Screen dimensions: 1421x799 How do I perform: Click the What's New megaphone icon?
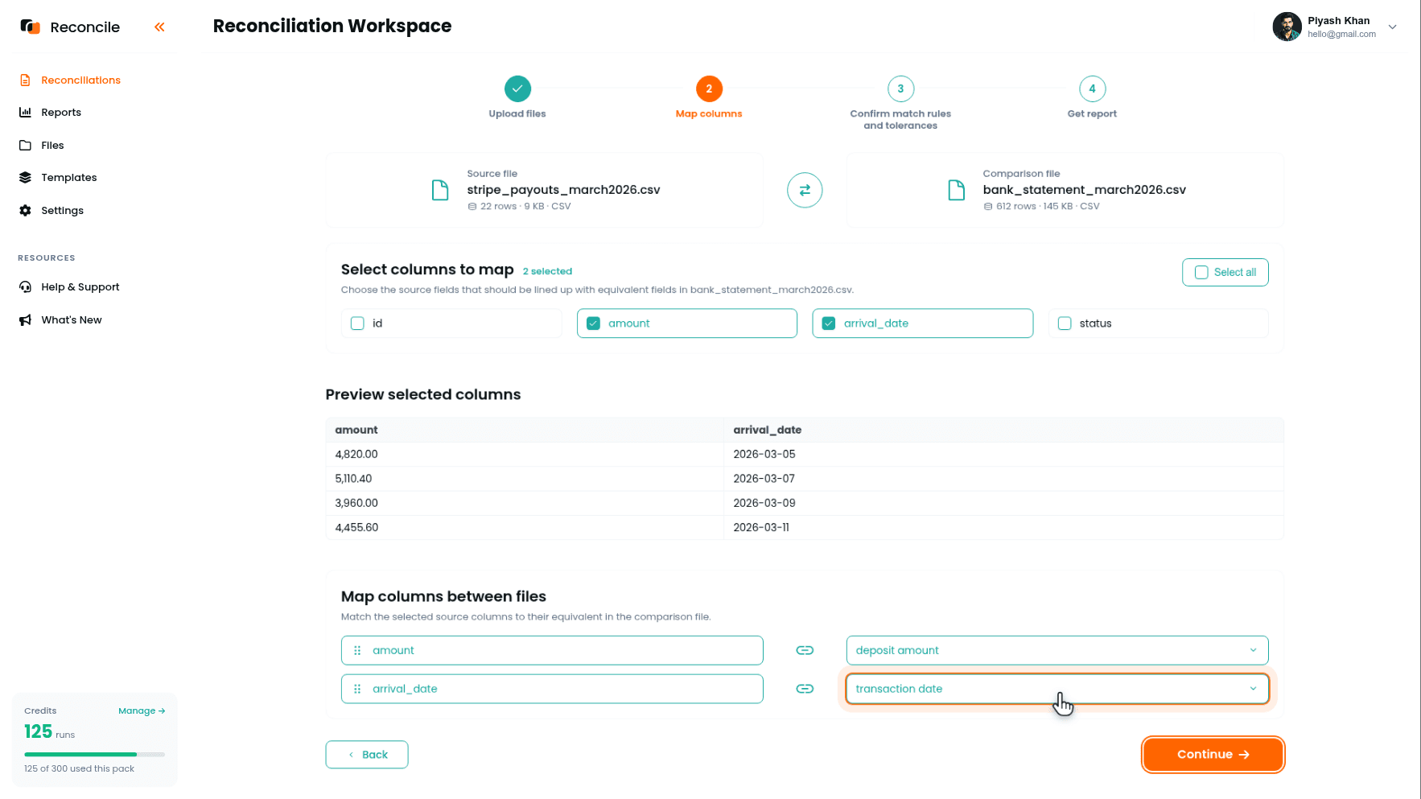tap(25, 319)
